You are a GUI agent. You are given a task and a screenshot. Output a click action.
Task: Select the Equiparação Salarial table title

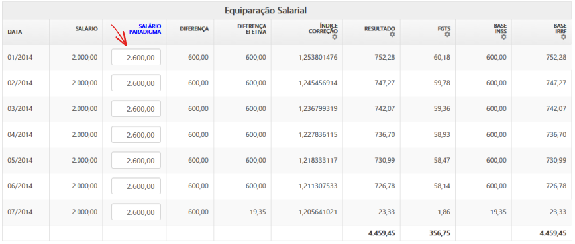tap(266, 11)
